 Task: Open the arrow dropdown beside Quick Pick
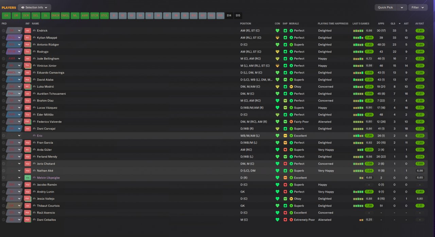pos(402,7)
